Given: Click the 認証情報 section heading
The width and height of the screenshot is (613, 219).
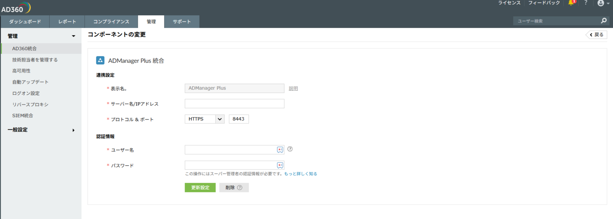Looking at the screenshot, I should click(105, 136).
